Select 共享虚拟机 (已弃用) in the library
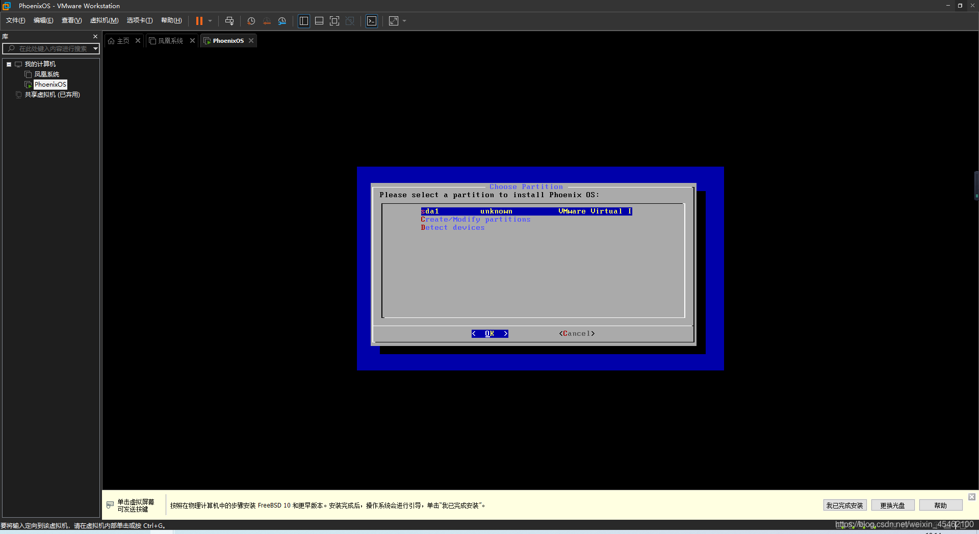979x534 pixels. [x=52, y=95]
